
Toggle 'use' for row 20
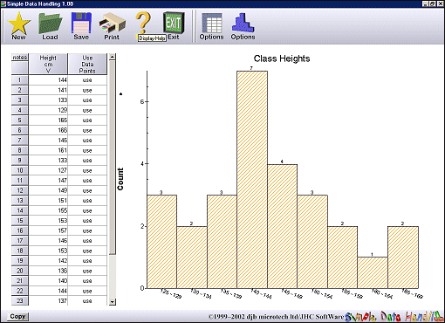(x=87, y=271)
